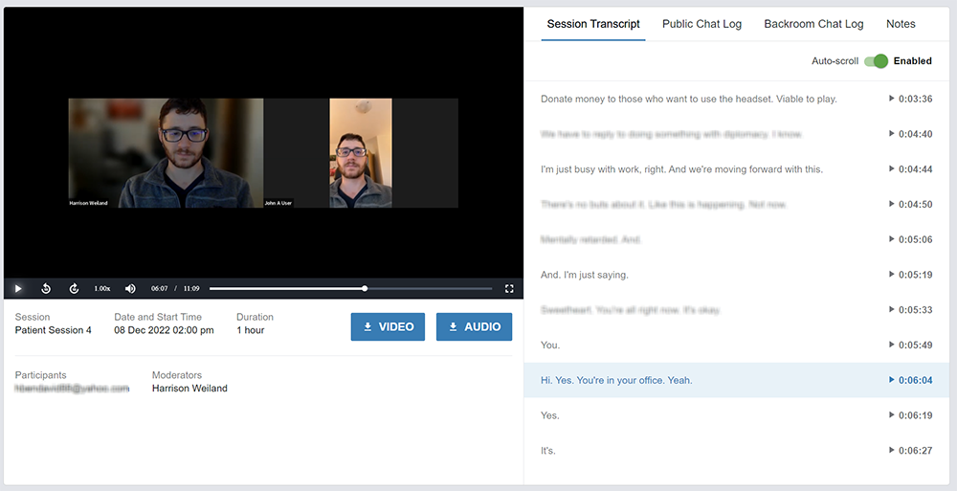Play transcript segment at 0:04:44
The height and width of the screenshot is (491, 957).
pyautogui.click(x=911, y=169)
